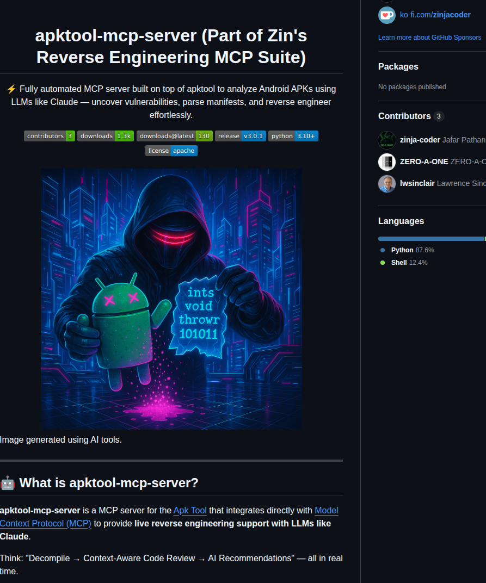Open zinja-coder's avatar
This screenshot has width=486, height=583.
click(387, 140)
